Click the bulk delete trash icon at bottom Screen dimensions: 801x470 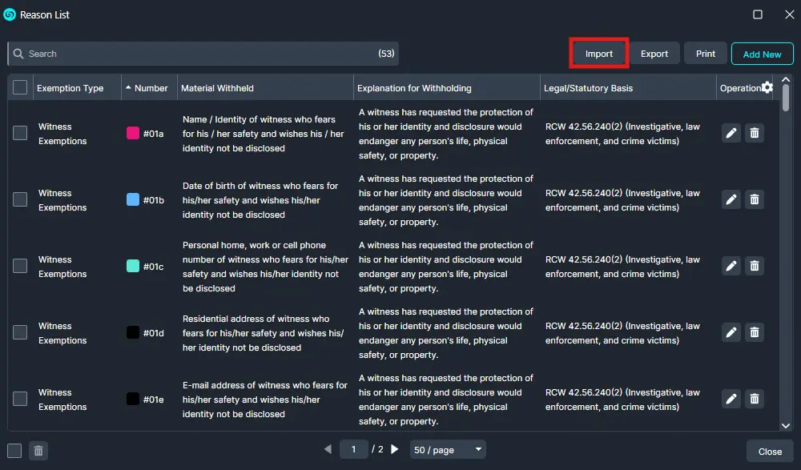click(x=38, y=451)
